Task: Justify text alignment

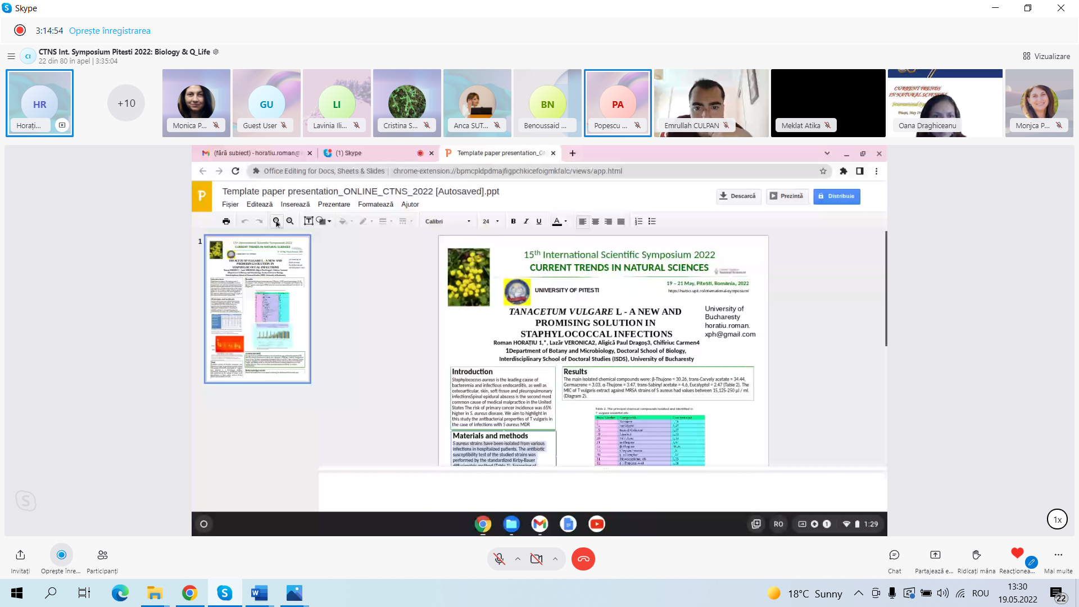Action: point(621,221)
